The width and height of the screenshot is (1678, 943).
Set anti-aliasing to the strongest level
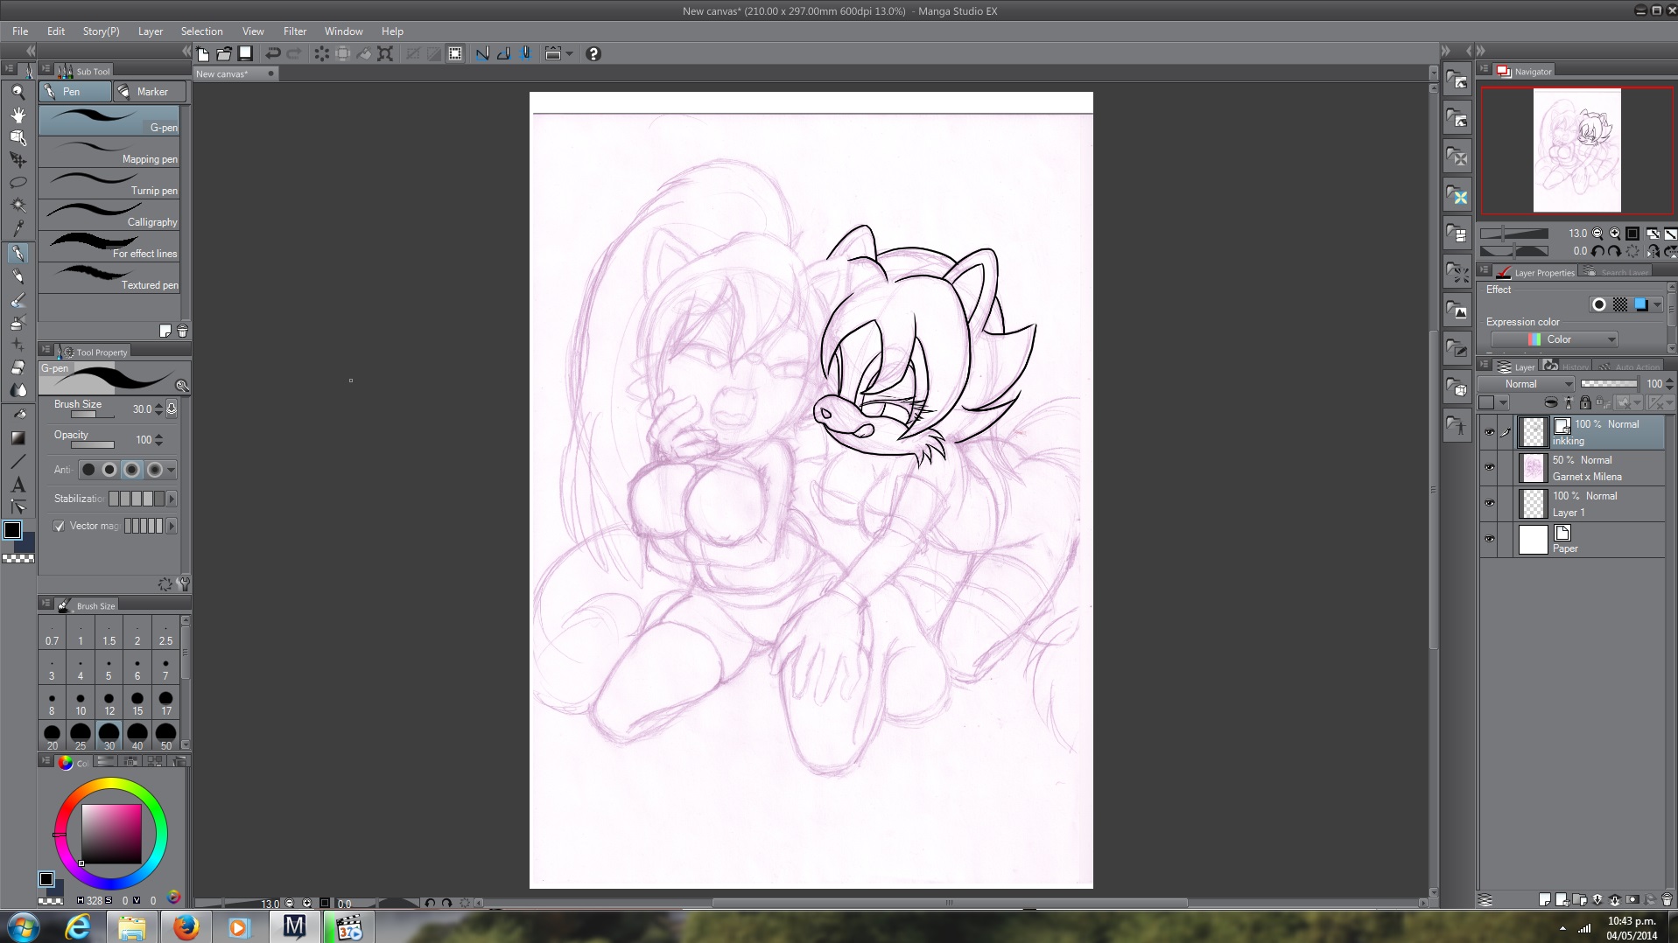[154, 470]
